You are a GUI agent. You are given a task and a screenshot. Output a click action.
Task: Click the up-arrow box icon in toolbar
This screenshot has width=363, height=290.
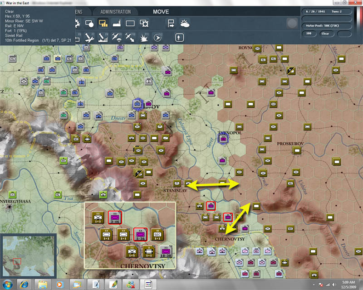(x=179, y=38)
